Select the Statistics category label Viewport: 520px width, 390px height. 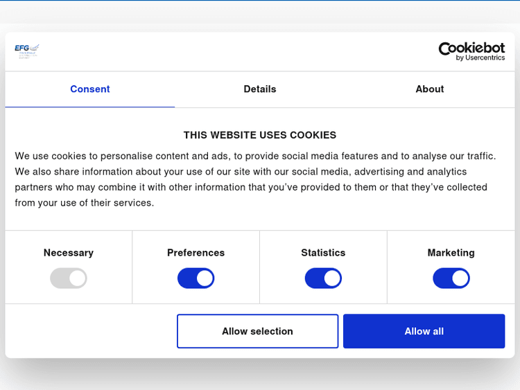point(323,253)
